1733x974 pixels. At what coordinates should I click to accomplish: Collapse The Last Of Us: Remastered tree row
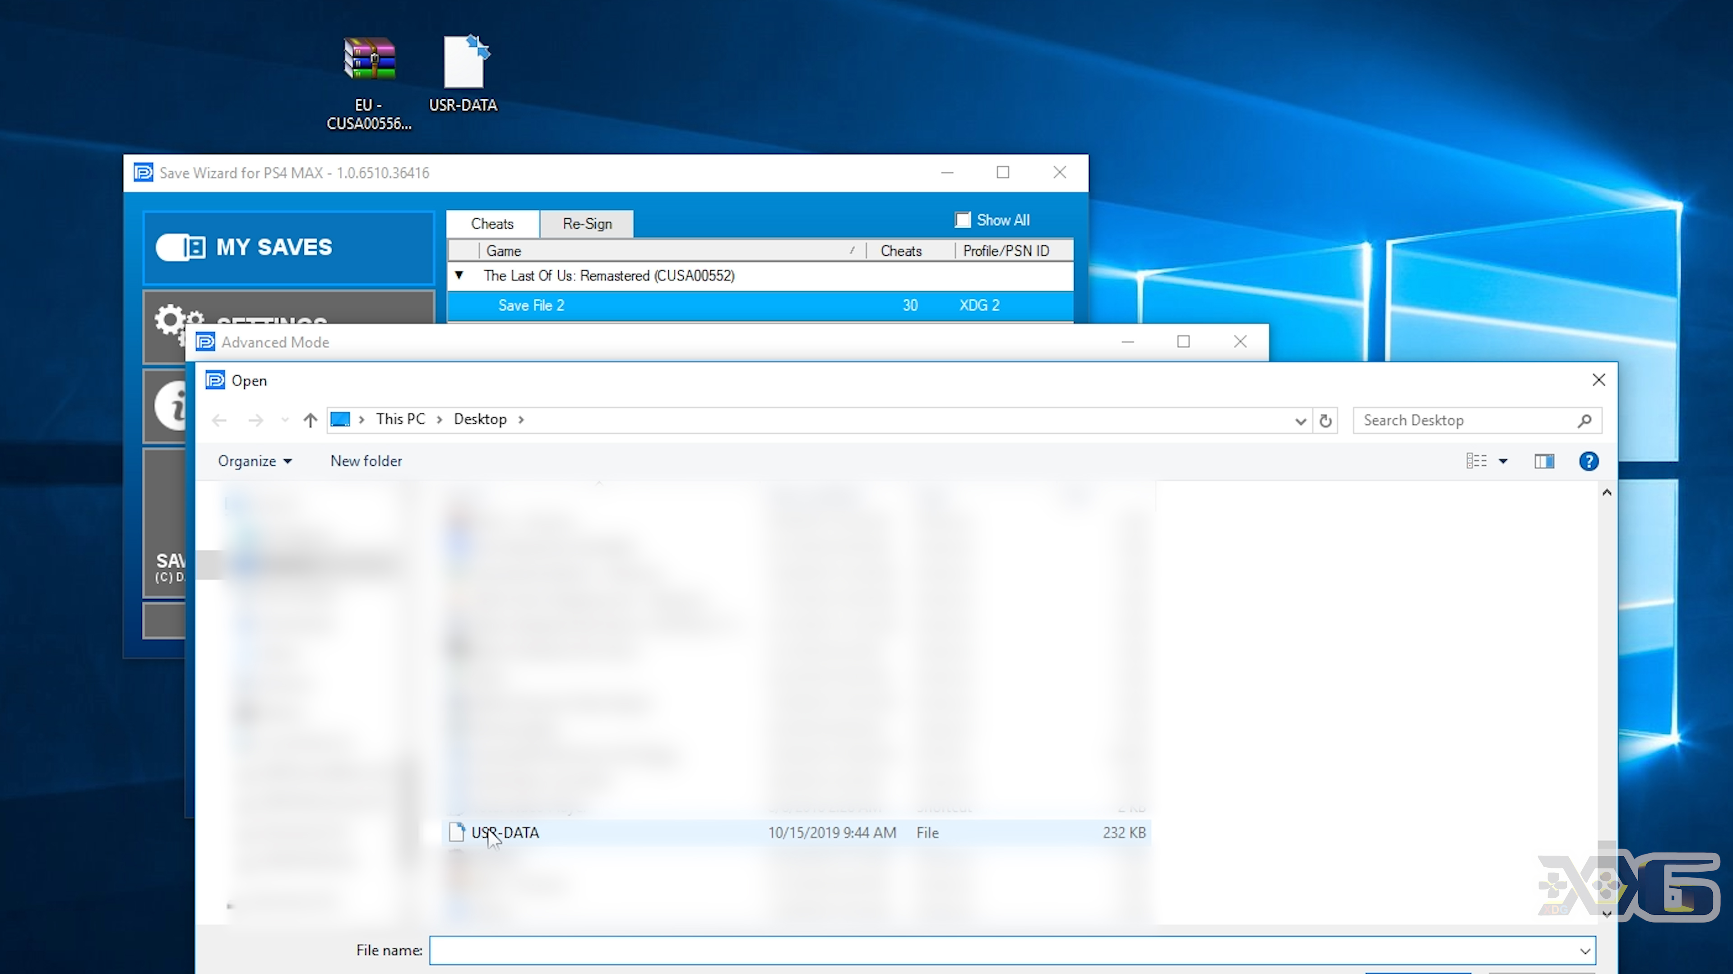point(459,275)
